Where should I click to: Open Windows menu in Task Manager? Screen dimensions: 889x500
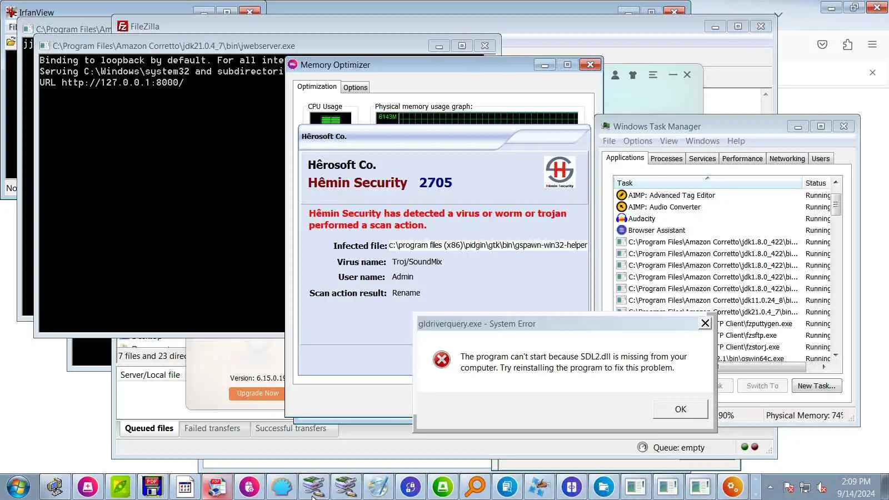702,141
